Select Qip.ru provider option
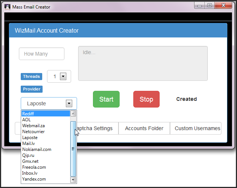 pyautogui.click(x=46, y=155)
